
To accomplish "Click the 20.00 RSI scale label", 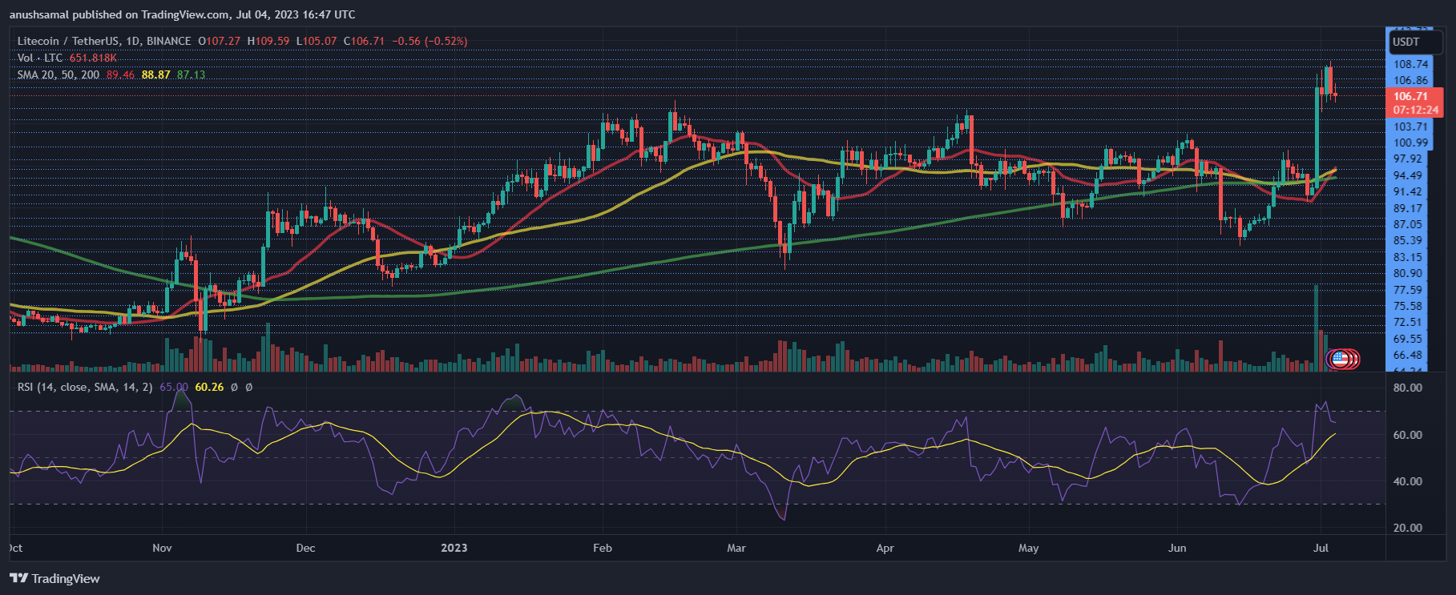I will 1407,528.
